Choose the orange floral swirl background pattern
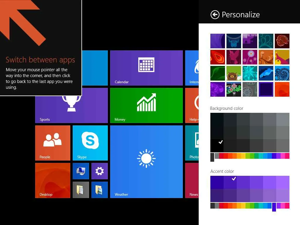The height and width of the screenshot is (225, 300). click(266, 57)
